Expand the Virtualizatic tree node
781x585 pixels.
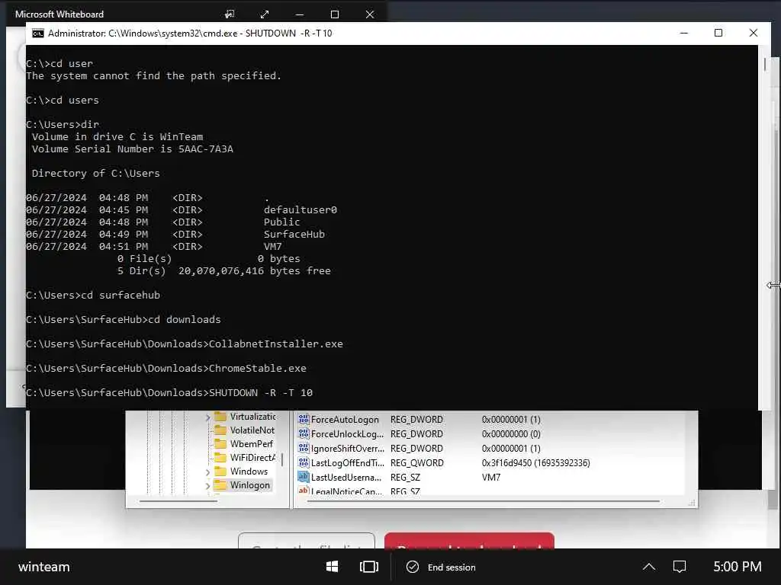click(207, 417)
